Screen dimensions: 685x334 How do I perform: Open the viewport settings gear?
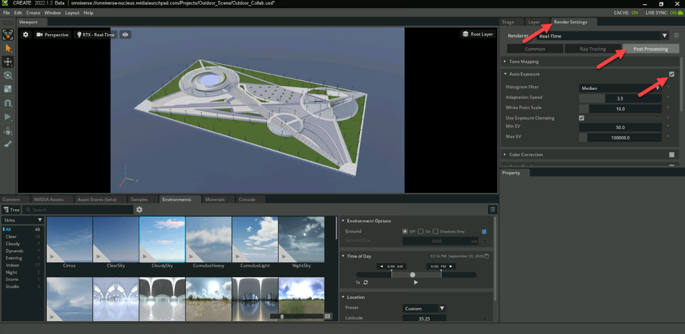pyautogui.click(x=26, y=35)
